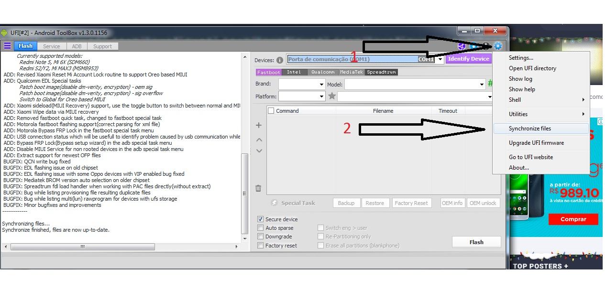Screen dimensions: 606x301
Task: Click the Filename column header
Action: click(383, 111)
